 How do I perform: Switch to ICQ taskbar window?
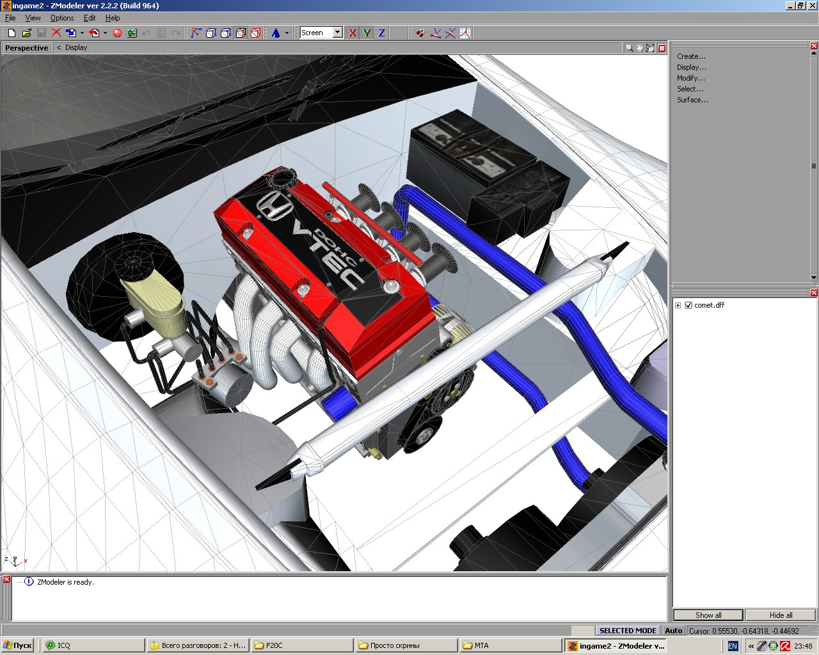(x=93, y=645)
